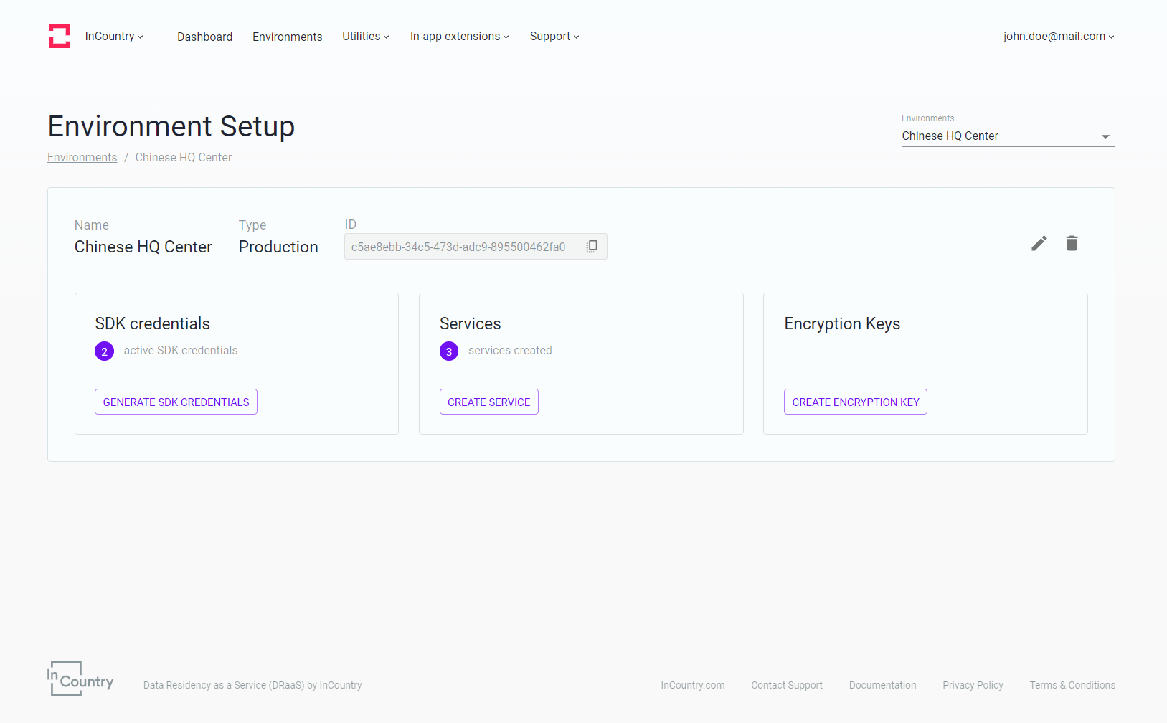Expand the Support dropdown menu
The image size is (1167, 723).
pyautogui.click(x=554, y=37)
